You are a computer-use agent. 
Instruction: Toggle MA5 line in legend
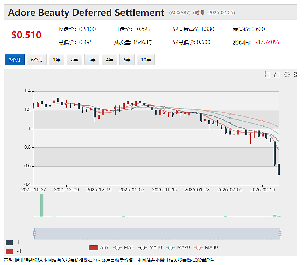[x=124, y=247]
